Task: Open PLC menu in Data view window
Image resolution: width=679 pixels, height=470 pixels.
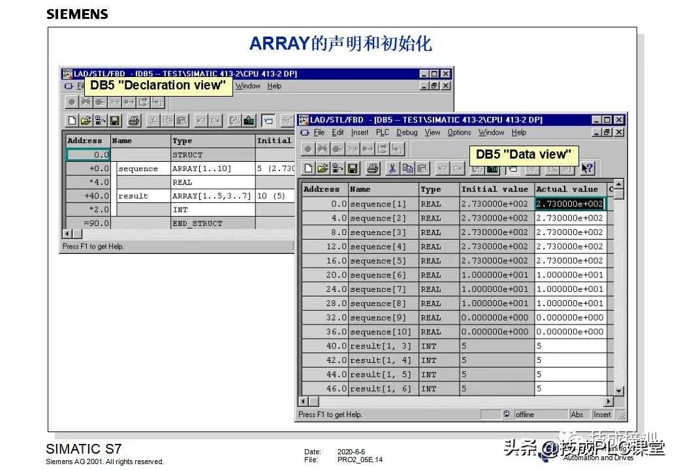Action: pyautogui.click(x=383, y=133)
